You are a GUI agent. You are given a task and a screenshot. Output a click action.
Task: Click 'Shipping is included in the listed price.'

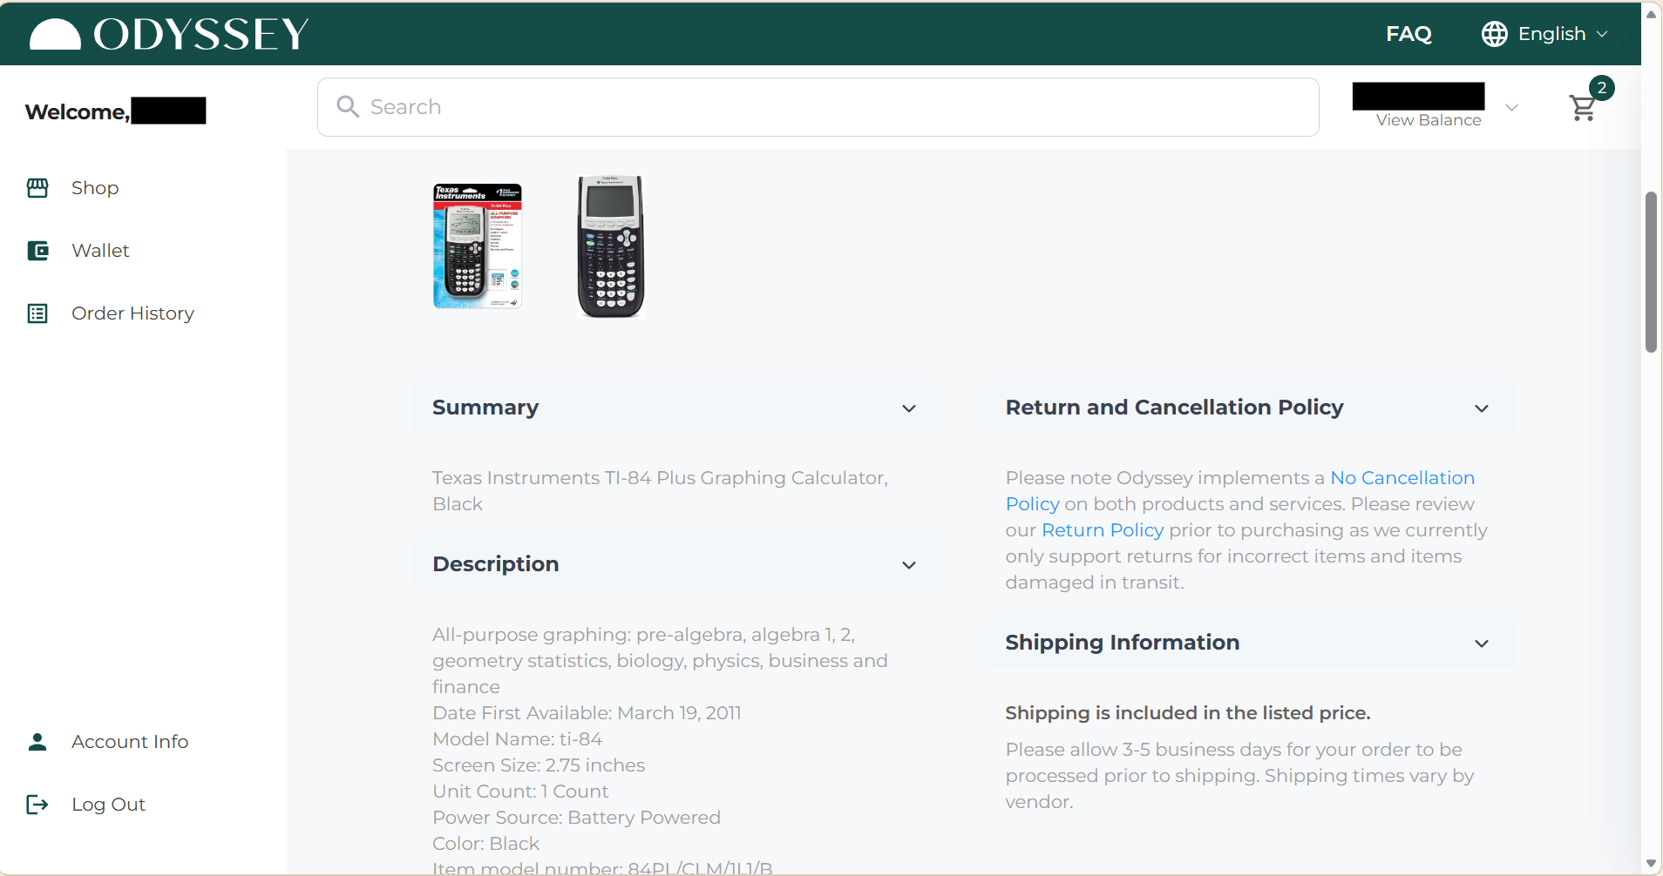(1188, 713)
